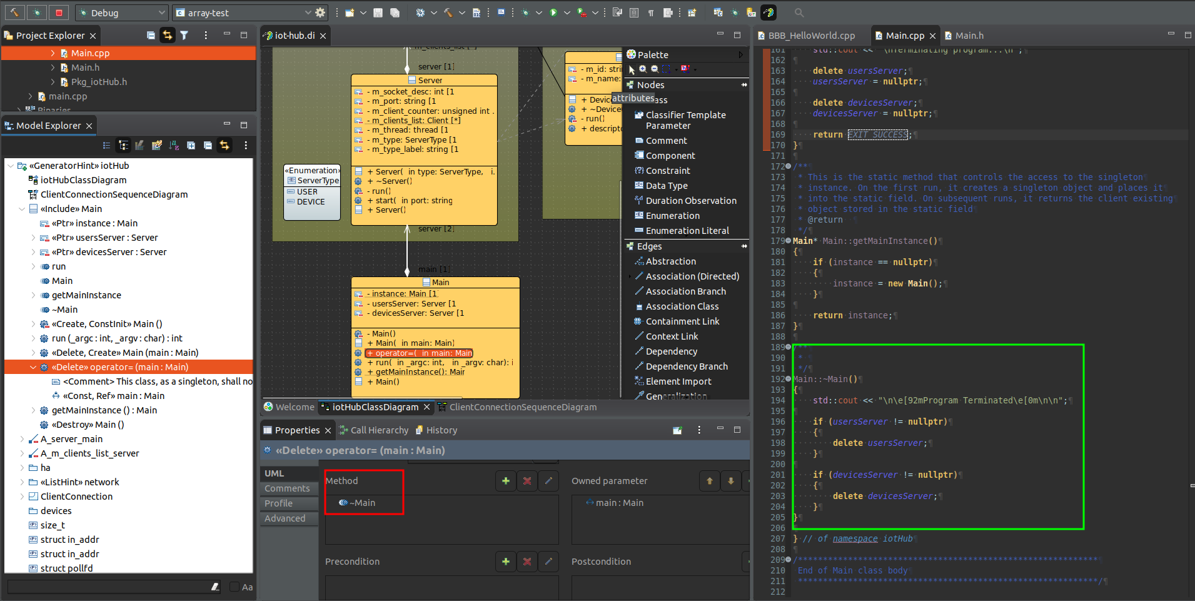Collapse fold marker at line 192 in Main.cpp
This screenshot has width=1195, height=601.
click(x=788, y=379)
